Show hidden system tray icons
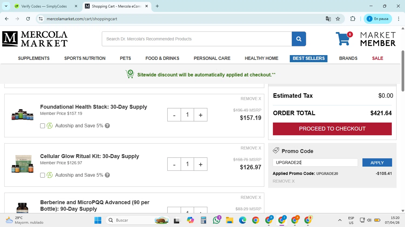Image resolution: width=405 pixels, height=227 pixels. pos(340,220)
